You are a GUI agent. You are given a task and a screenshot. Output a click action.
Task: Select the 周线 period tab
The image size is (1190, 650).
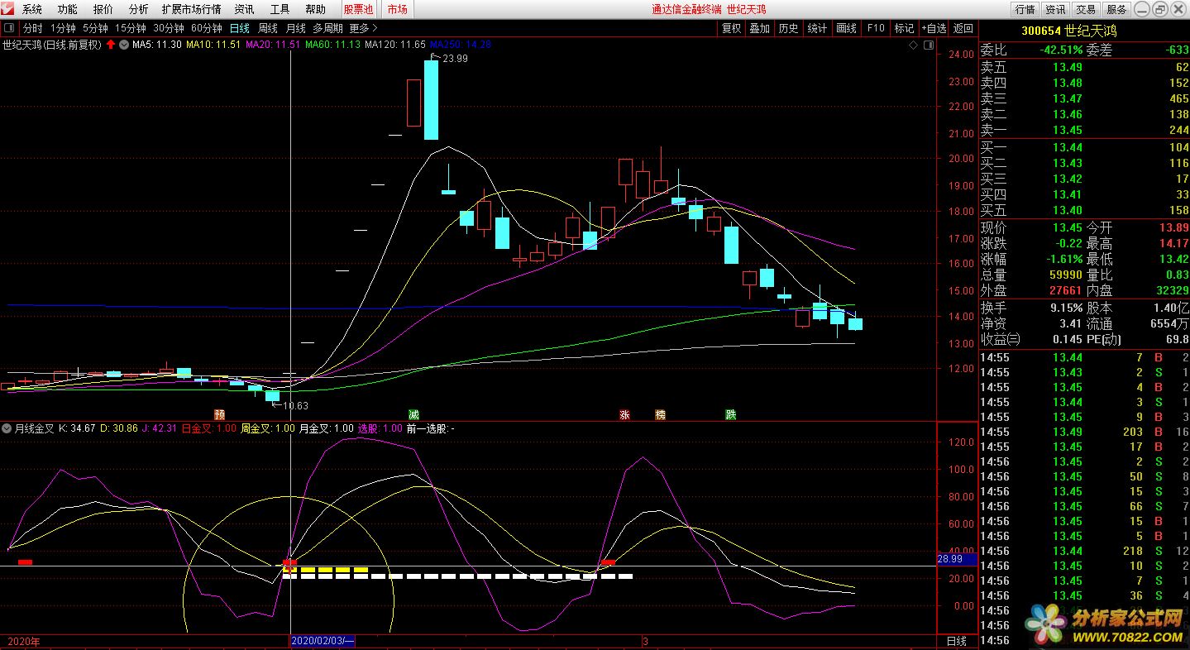tap(268, 28)
